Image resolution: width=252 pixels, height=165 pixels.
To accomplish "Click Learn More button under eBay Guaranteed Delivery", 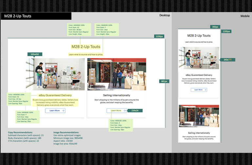I will tap(55, 111).
